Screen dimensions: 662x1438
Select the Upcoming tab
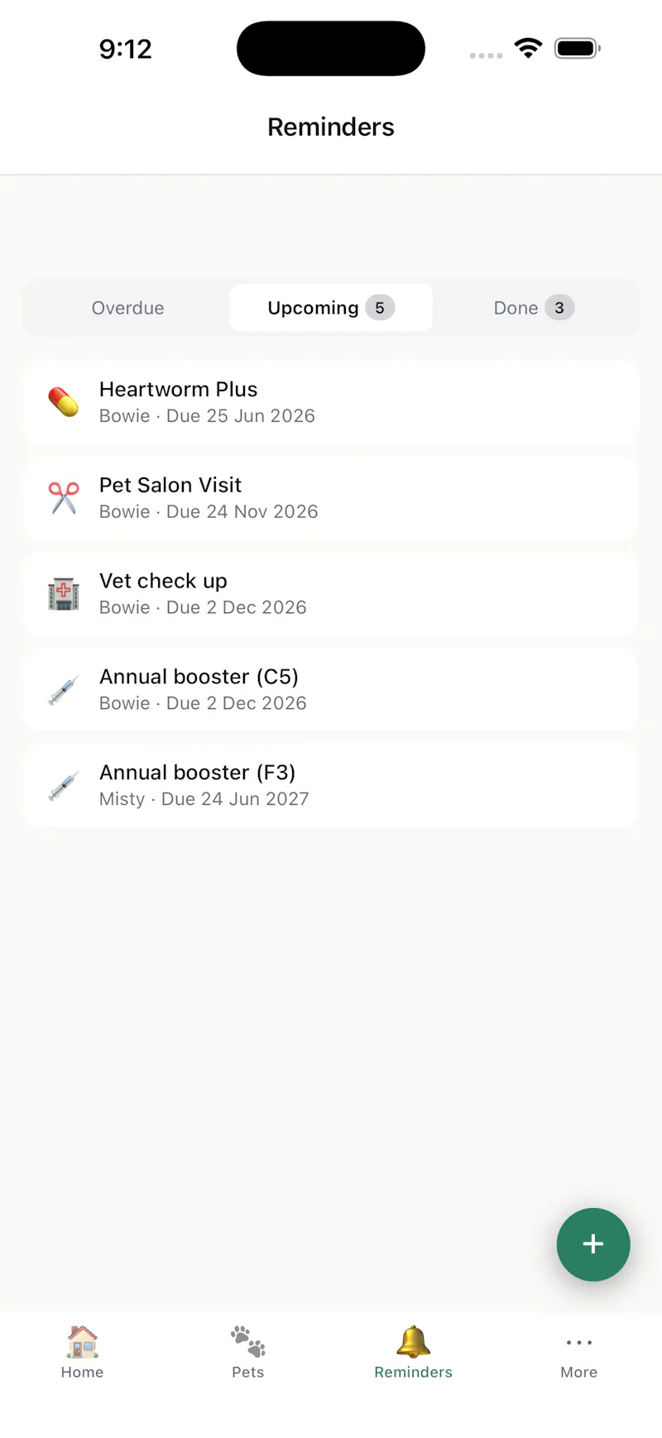point(331,308)
